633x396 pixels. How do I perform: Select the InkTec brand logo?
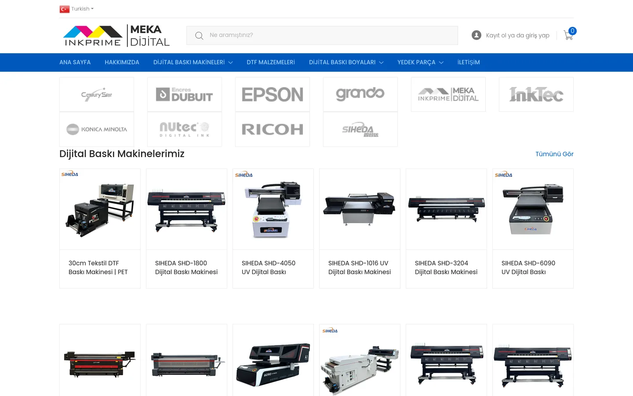click(x=536, y=95)
